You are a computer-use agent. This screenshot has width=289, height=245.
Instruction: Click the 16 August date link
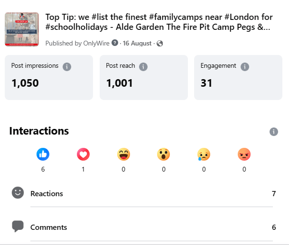pos(137,43)
